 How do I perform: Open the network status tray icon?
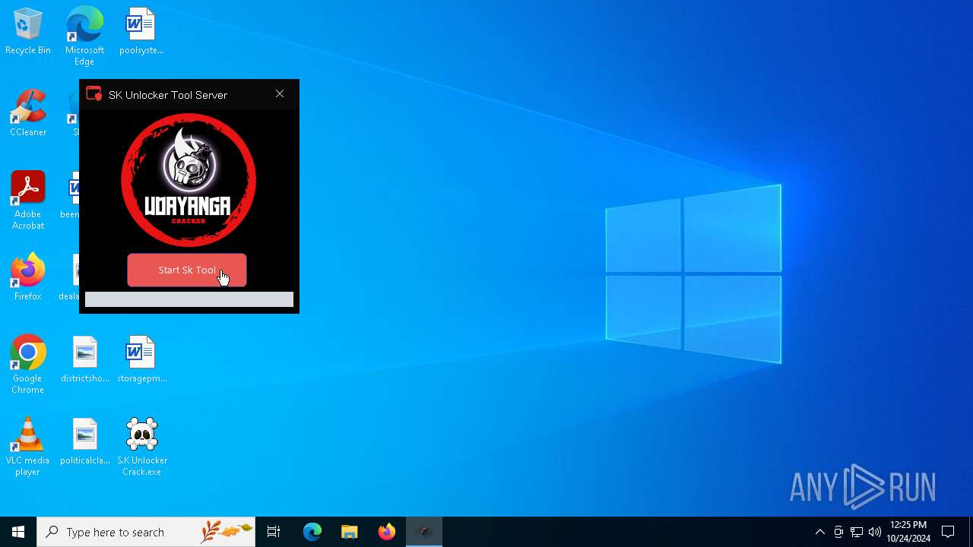857,532
